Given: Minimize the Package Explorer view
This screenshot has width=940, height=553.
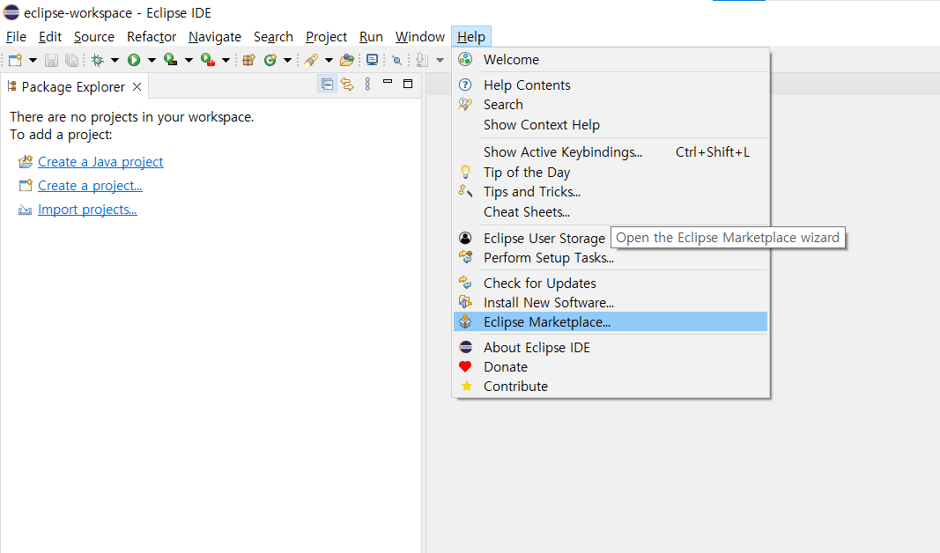Looking at the screenshot, I should [388, 83].
